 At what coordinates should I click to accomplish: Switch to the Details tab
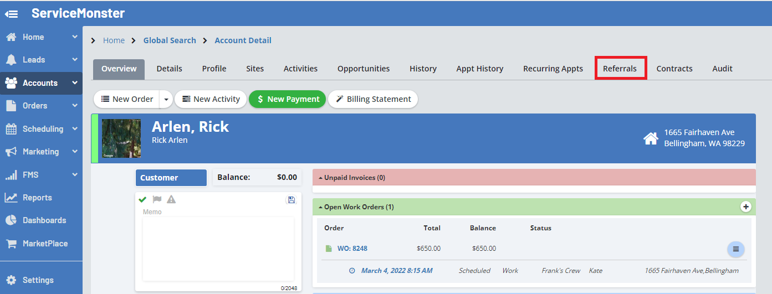coord(169,69)
